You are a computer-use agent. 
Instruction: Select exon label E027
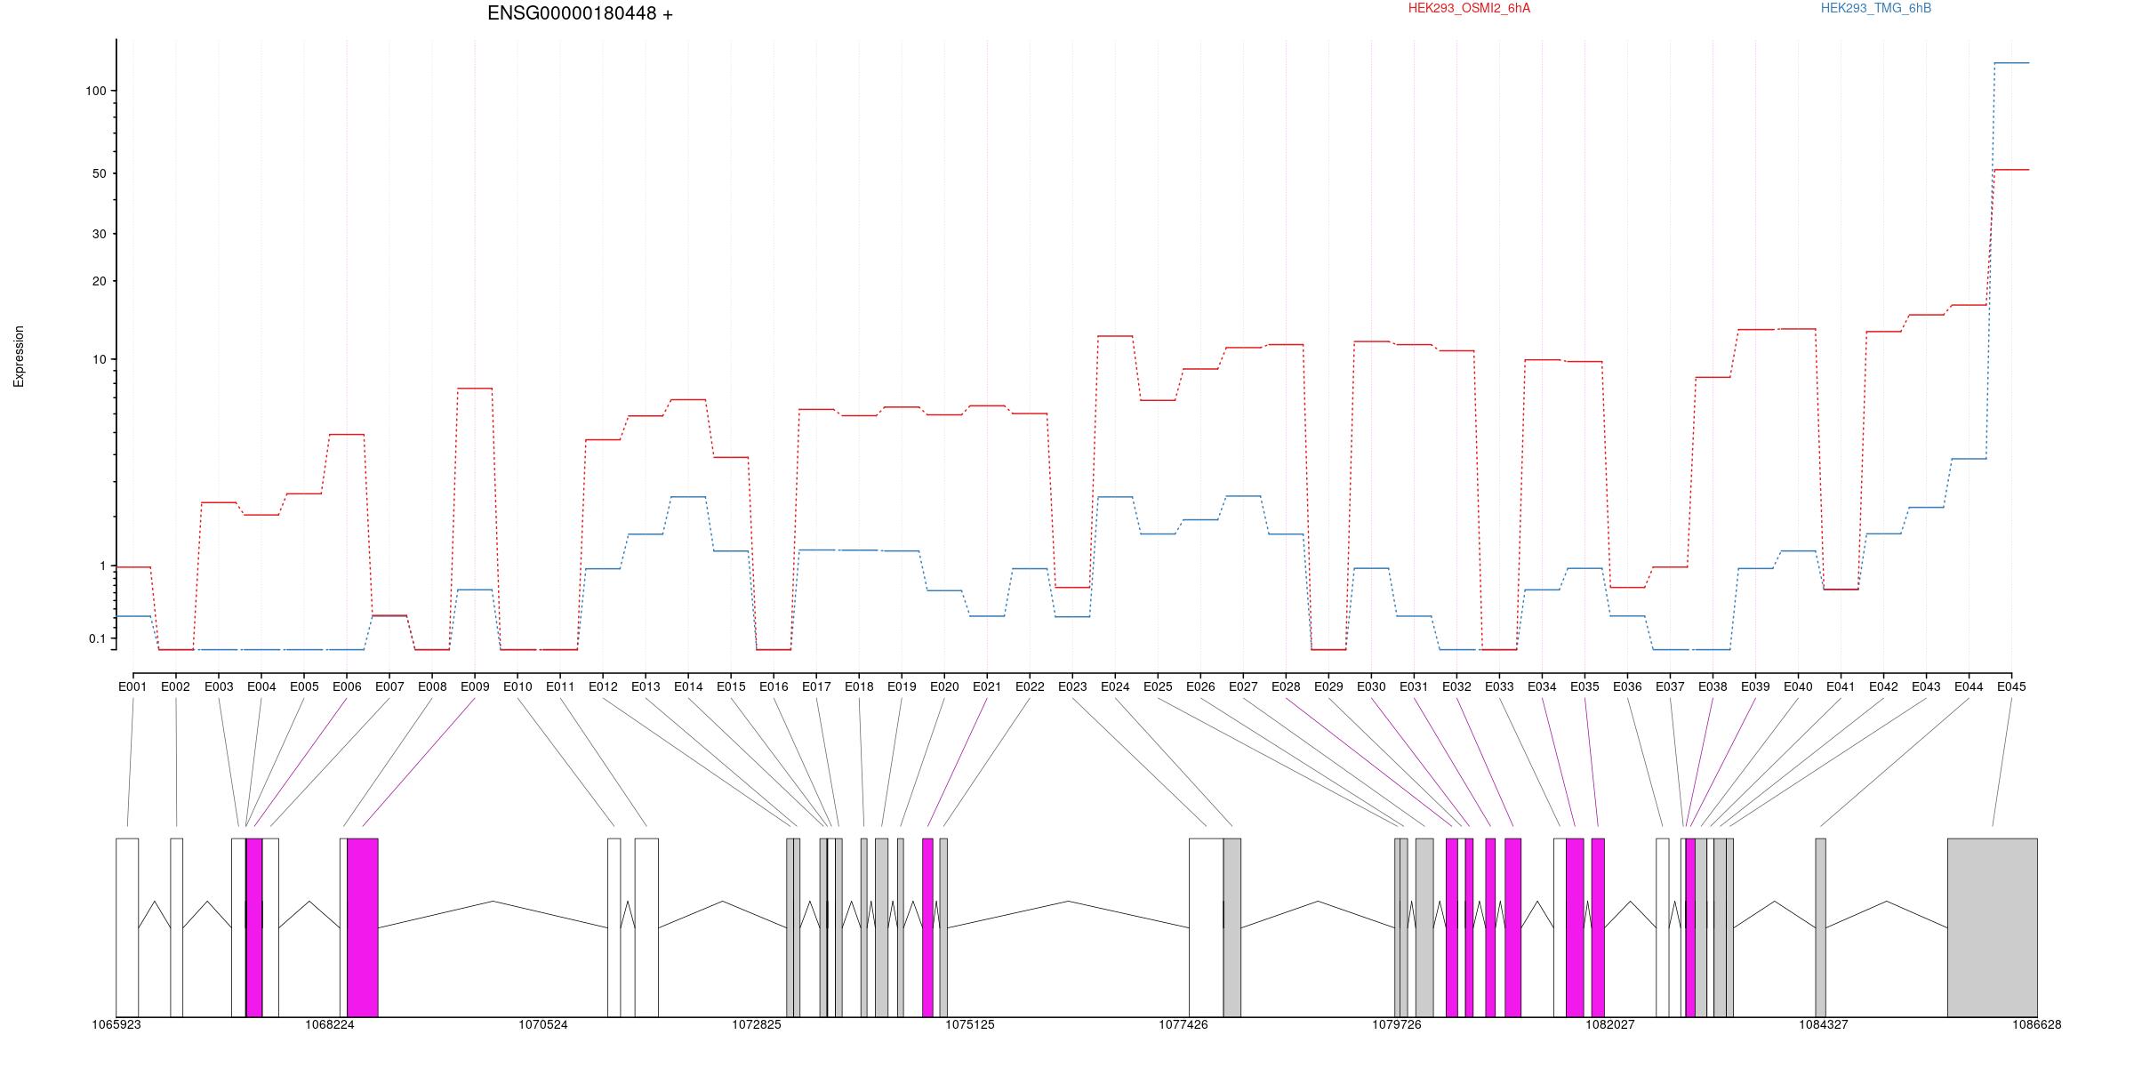click(x=1243, y=686)
